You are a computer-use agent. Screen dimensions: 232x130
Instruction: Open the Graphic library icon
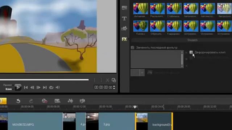124,29
